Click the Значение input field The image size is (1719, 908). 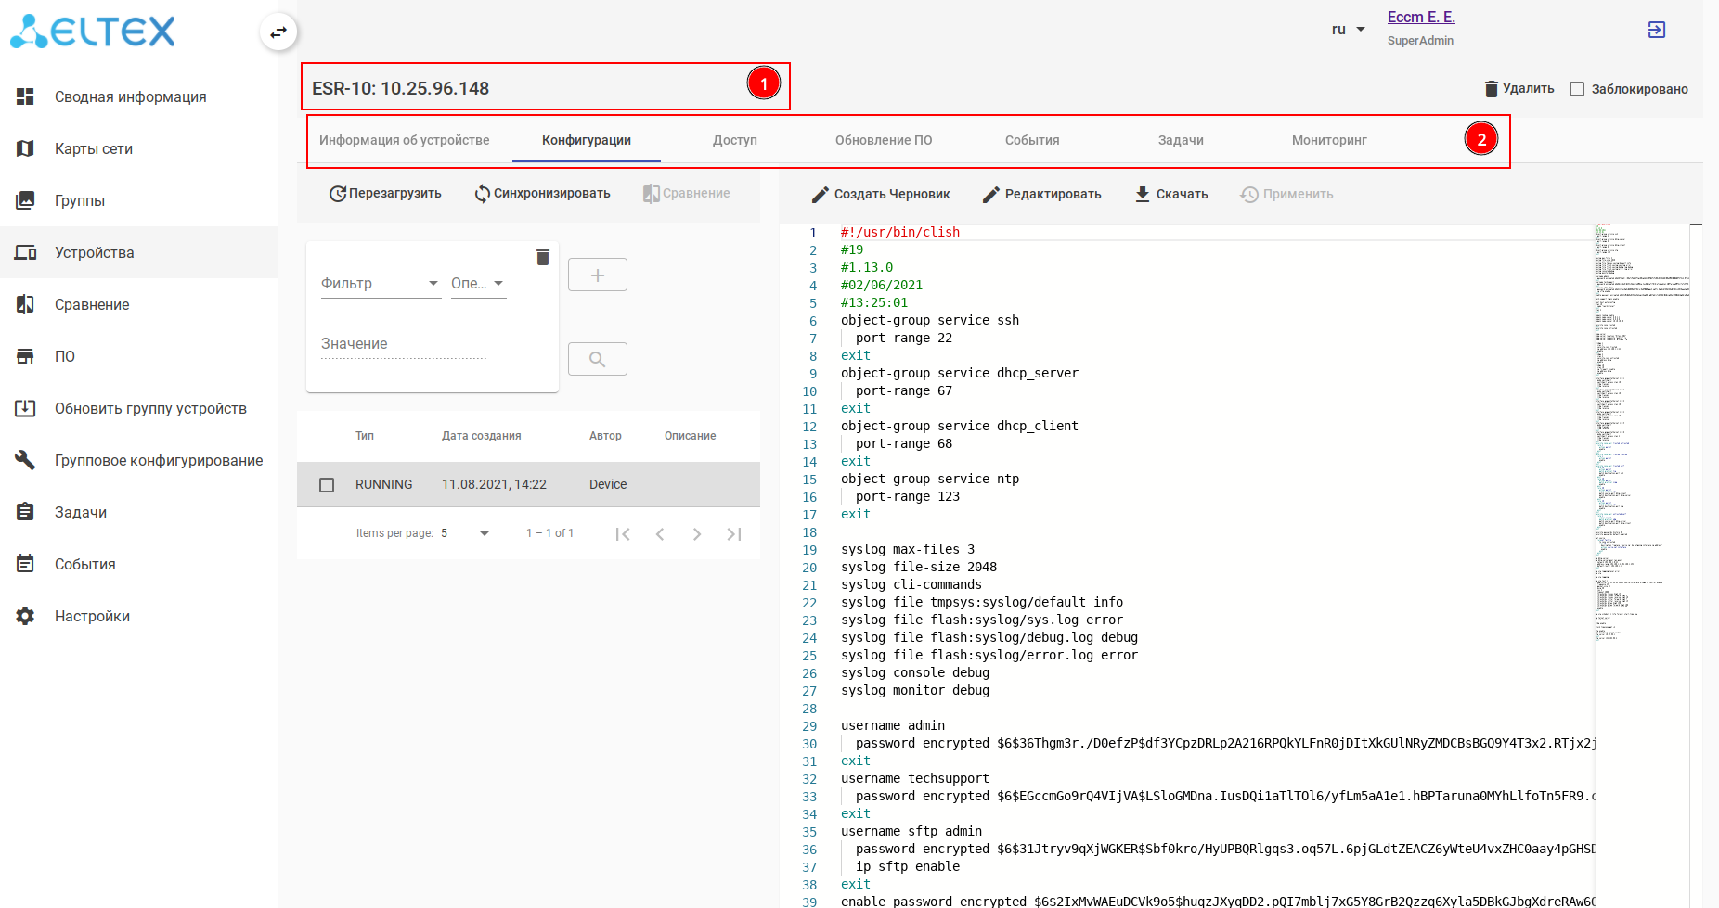click(x=404, y=344)
